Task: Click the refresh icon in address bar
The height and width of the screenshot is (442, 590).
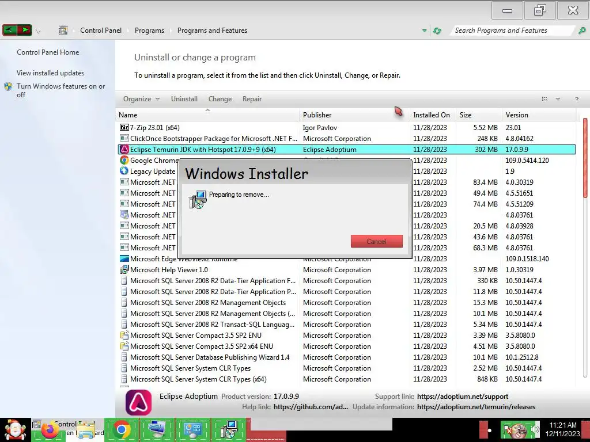Action: tap(437, 31)
